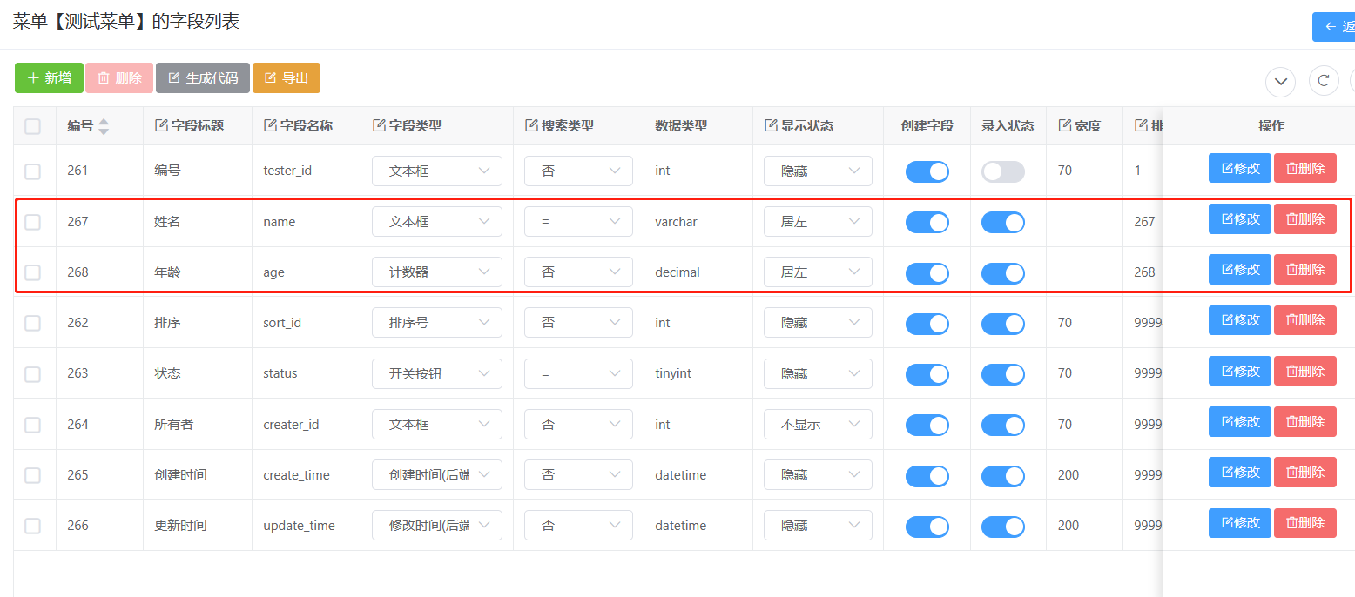Image resolution: width=1355 pixels, height=597 pixels.
Task: Click the edit icon beside 字段类型 header
Action: tap(379, 126)
